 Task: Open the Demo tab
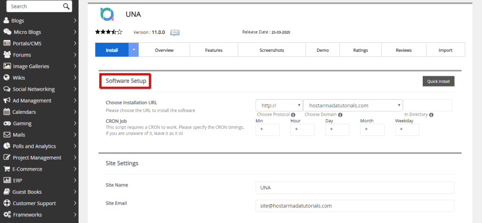tap(323, 50)
